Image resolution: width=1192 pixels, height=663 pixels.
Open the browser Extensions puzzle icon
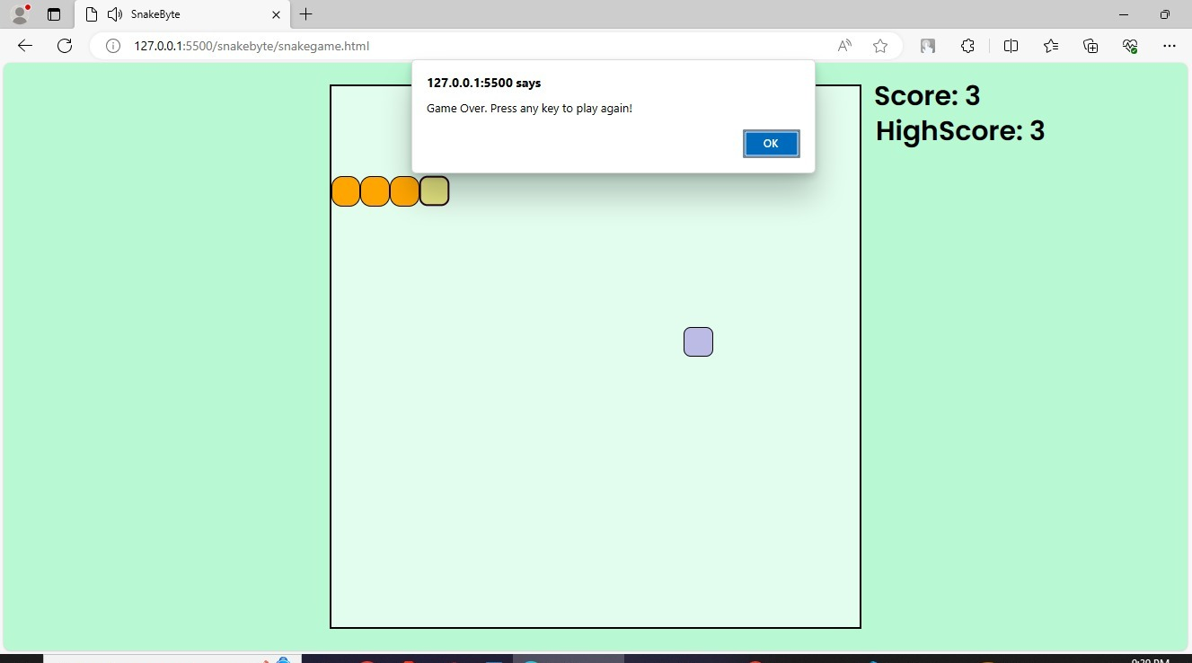[x=967, y=46]
